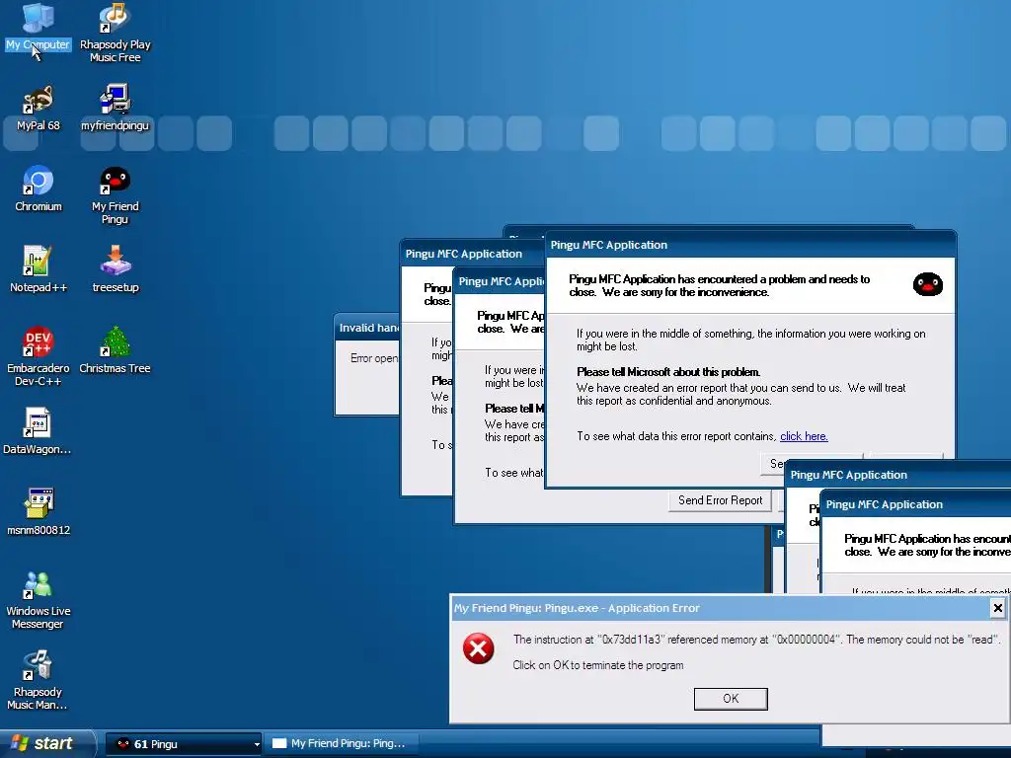This screenshot has width=1011, height=758.
Task: Switch to My Friend Pingu taskbar item
Action: coord(343,744)
